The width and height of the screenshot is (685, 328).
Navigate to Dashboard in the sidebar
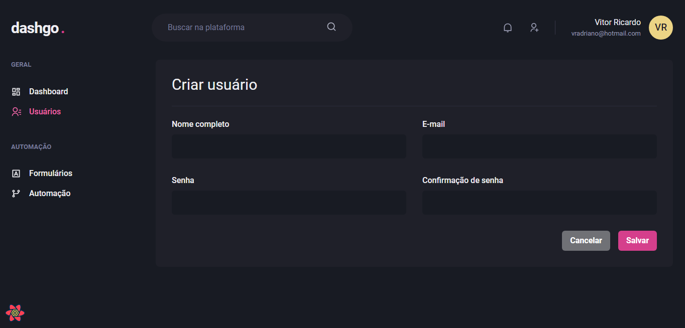[48, 91]
